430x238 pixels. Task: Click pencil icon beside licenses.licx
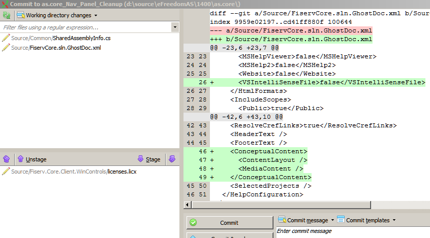point(6,171)
